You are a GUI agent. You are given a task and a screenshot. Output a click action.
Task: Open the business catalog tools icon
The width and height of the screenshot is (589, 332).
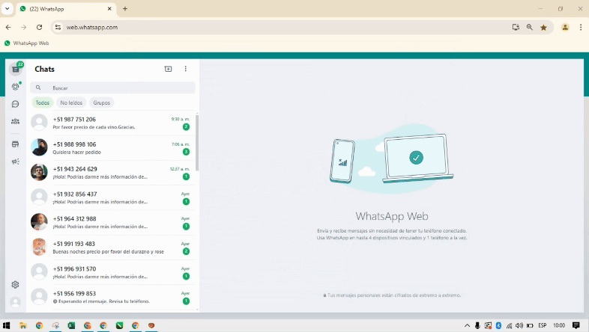pos(15,144)
